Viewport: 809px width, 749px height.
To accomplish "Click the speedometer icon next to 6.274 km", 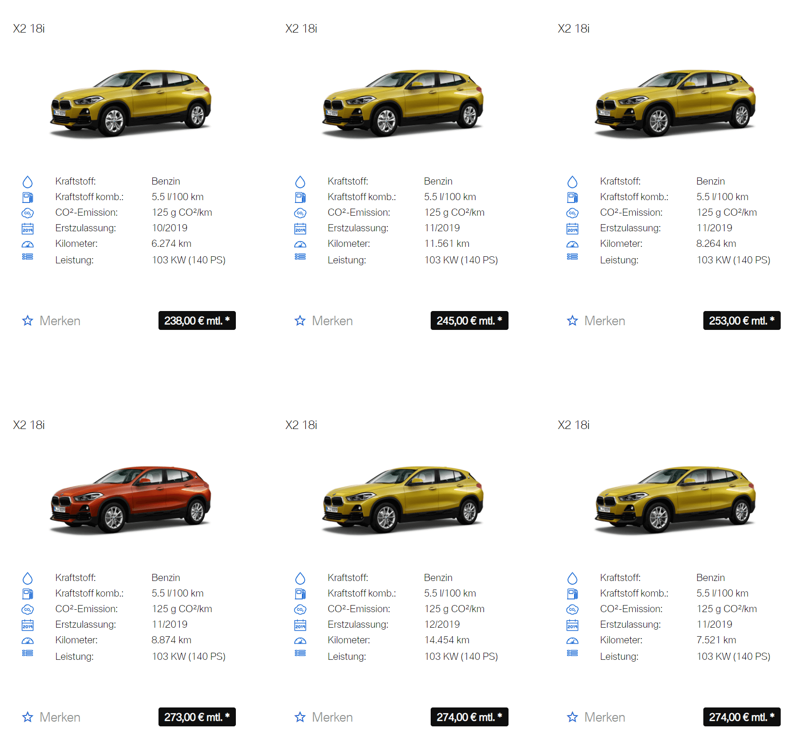I will coord(28,244).
